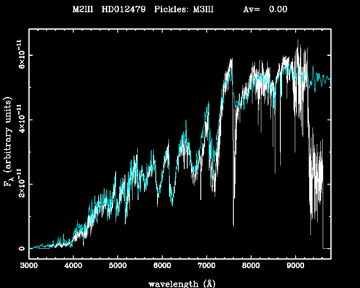Click the flat zero segment of the white spectrum at far right

327,248
